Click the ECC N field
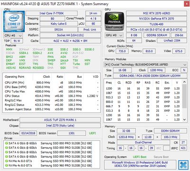 (184, 70)
